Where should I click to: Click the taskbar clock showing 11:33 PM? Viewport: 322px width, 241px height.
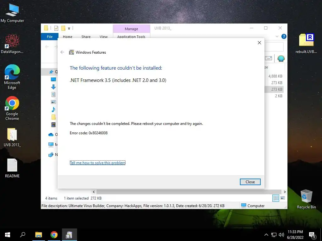click(295, 235)
